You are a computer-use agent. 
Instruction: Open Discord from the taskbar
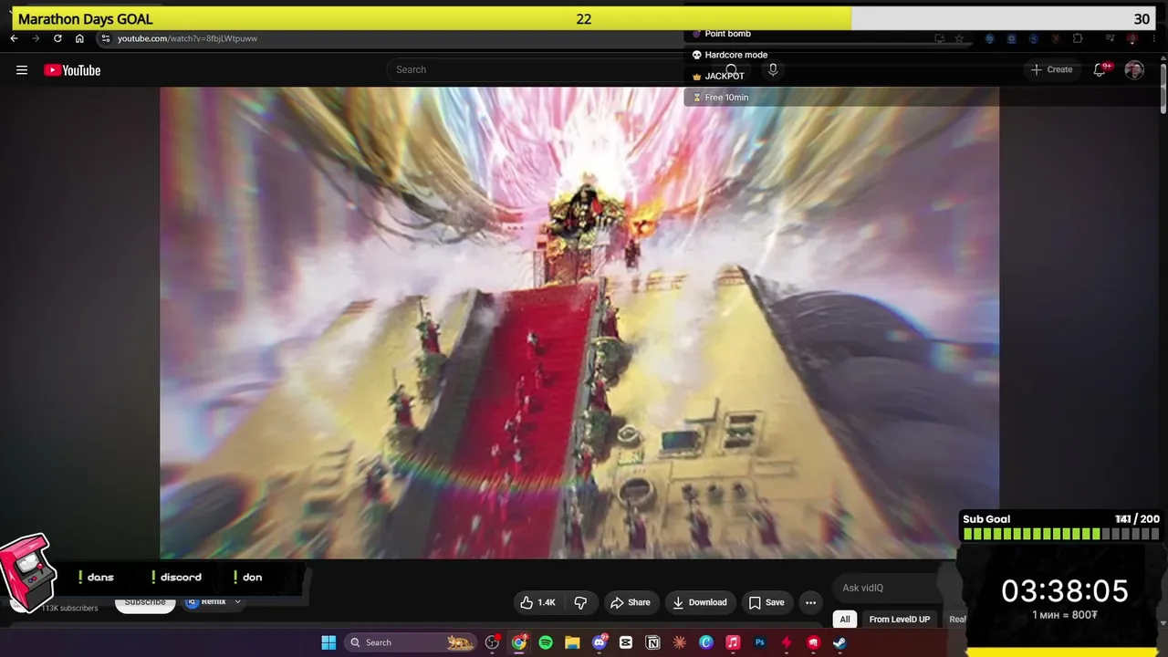[600, 642]
